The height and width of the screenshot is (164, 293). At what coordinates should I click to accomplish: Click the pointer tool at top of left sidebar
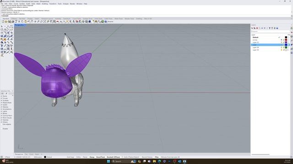(2, 26)
